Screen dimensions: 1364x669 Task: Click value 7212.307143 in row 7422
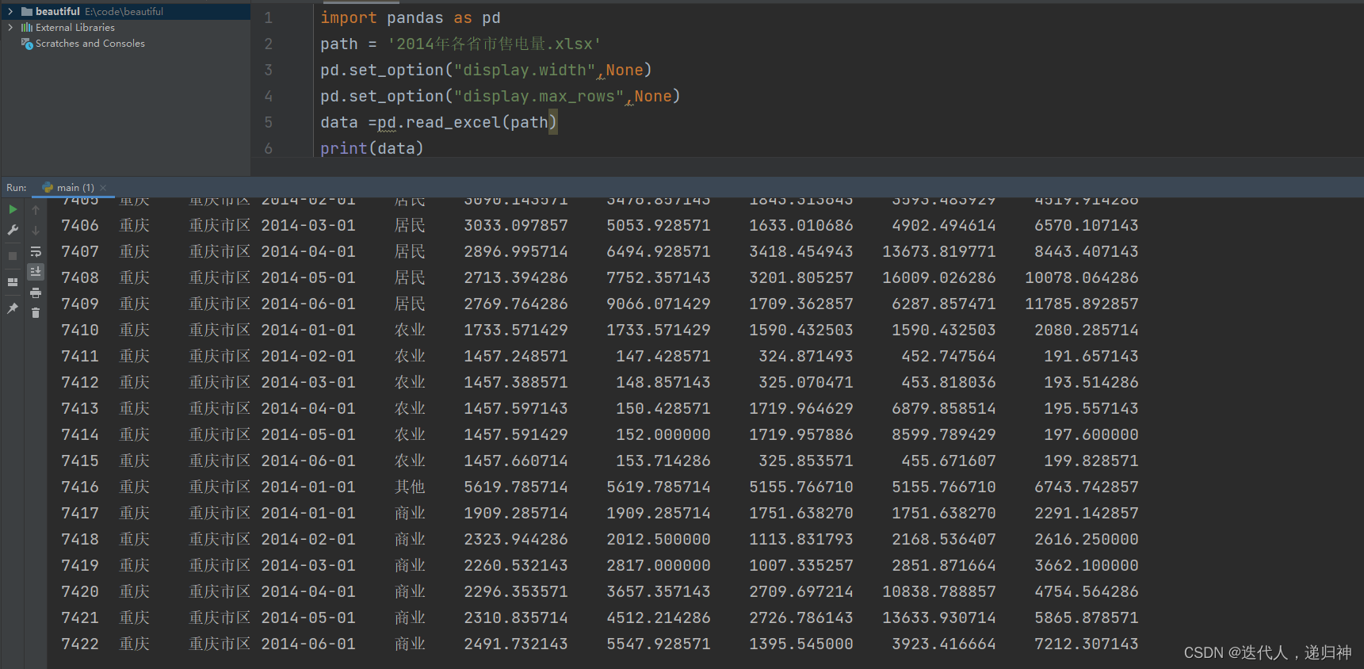[x=1087, y=644]
